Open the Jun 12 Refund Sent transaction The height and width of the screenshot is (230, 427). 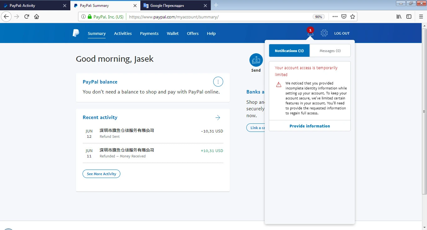(x=153, y=133)
